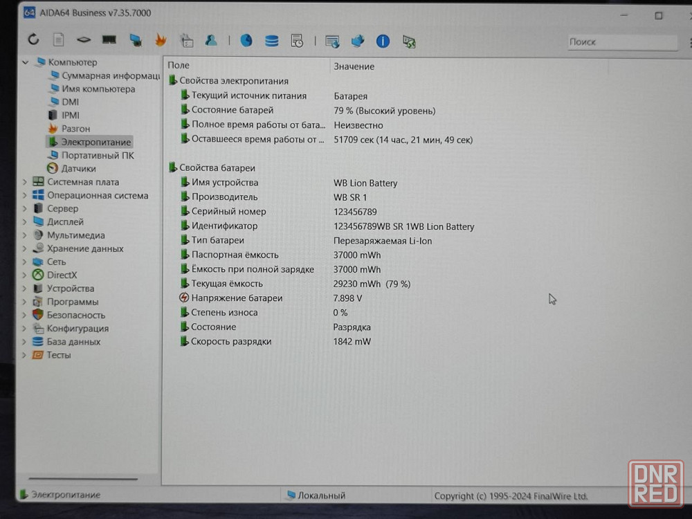
Task: Select the Свойства электропитания group row
Action: point(228,81)
